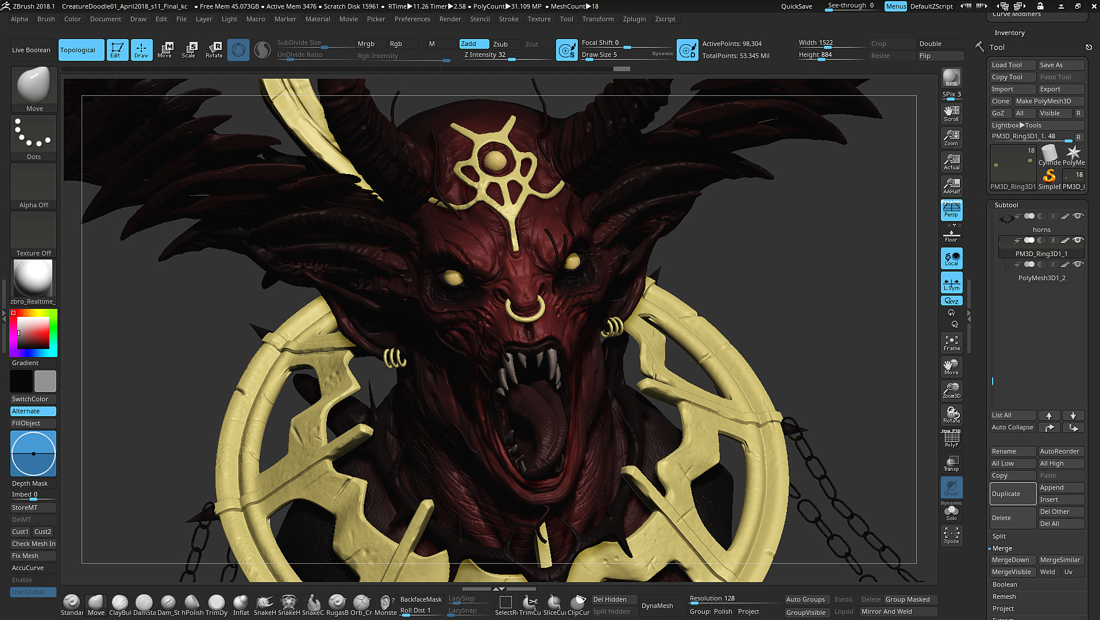Click the Load Tool button
The height and width of the screenshot is (620, 1100).
pos(1013,65)
